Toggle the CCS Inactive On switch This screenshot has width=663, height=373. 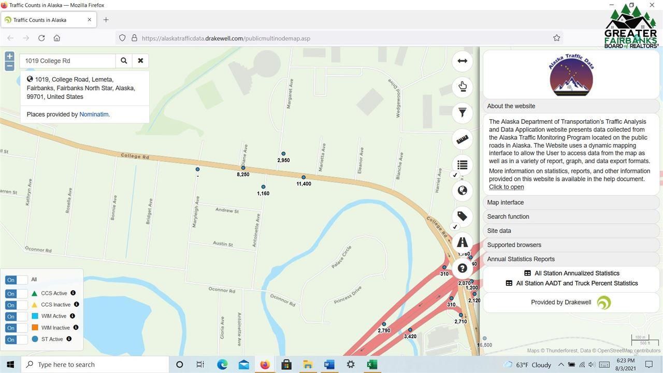pyautogui.click(x=16, y=305)
